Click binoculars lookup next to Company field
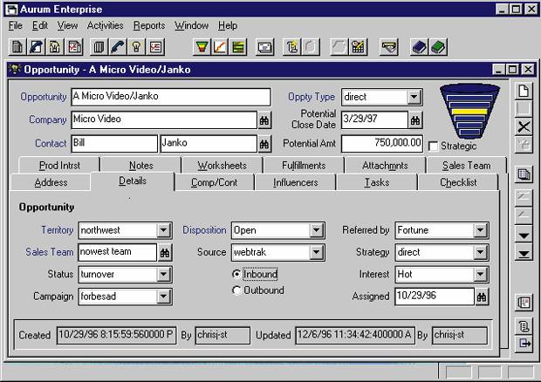541x382 pixels. [264, 120]
